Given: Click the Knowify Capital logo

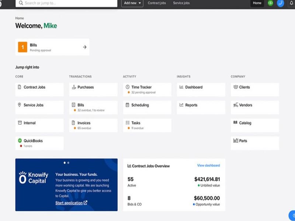Looking at the screenshot, I should [34, 178].
